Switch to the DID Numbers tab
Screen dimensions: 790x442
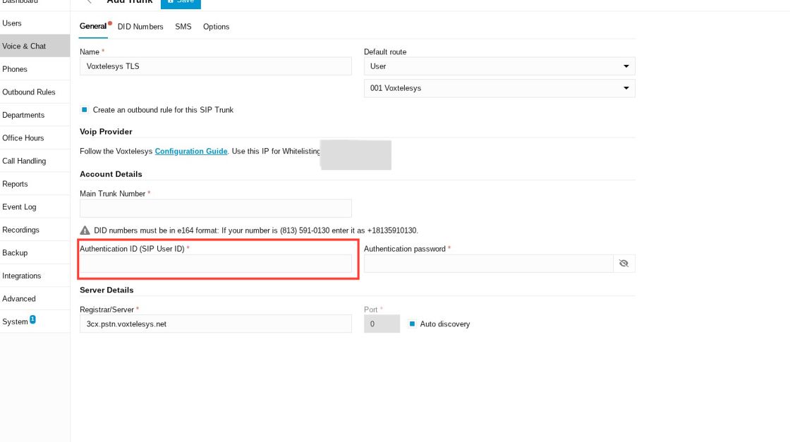[140, 27]
